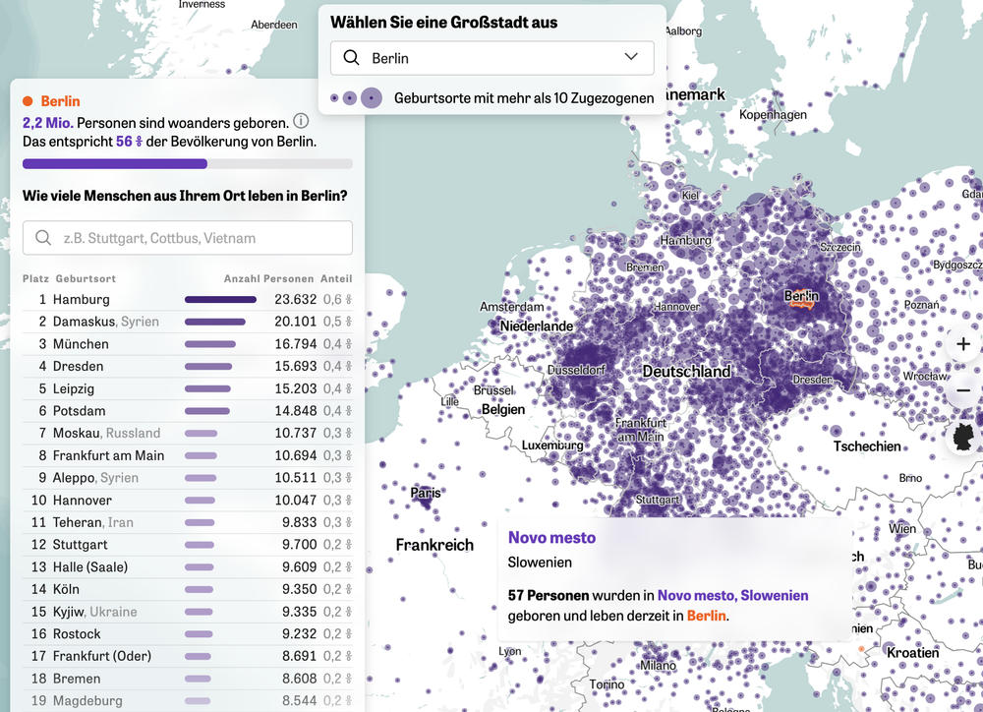Zoom out with the minus button
Viewport: 983px width, 712px height.
click(x=963, y=390)
